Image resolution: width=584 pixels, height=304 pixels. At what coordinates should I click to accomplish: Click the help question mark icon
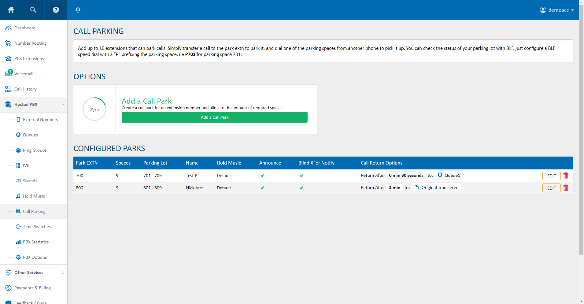(56, 10)
